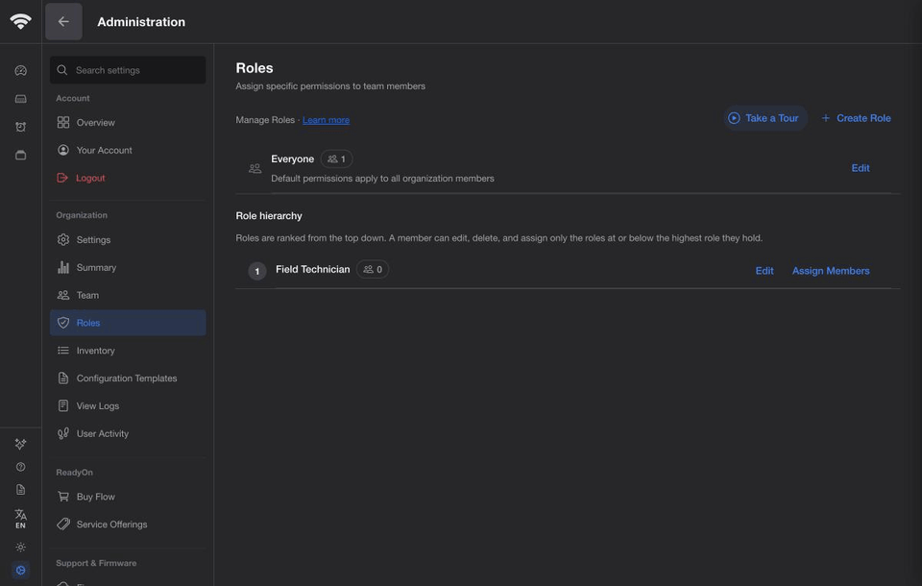Open the document icon in left rail
The height and width of the screenshot is (586, 922).
tap(20, 490)
